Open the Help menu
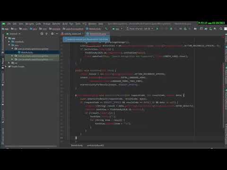This screenshot has width=227, height=170. point(101,24)
